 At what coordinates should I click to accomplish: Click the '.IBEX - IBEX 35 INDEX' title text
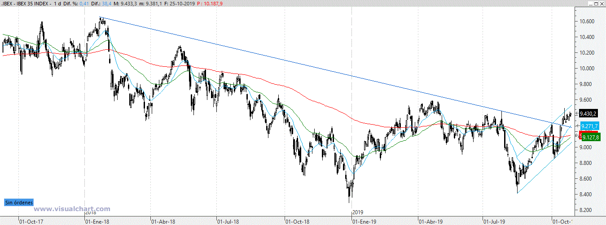26,4
